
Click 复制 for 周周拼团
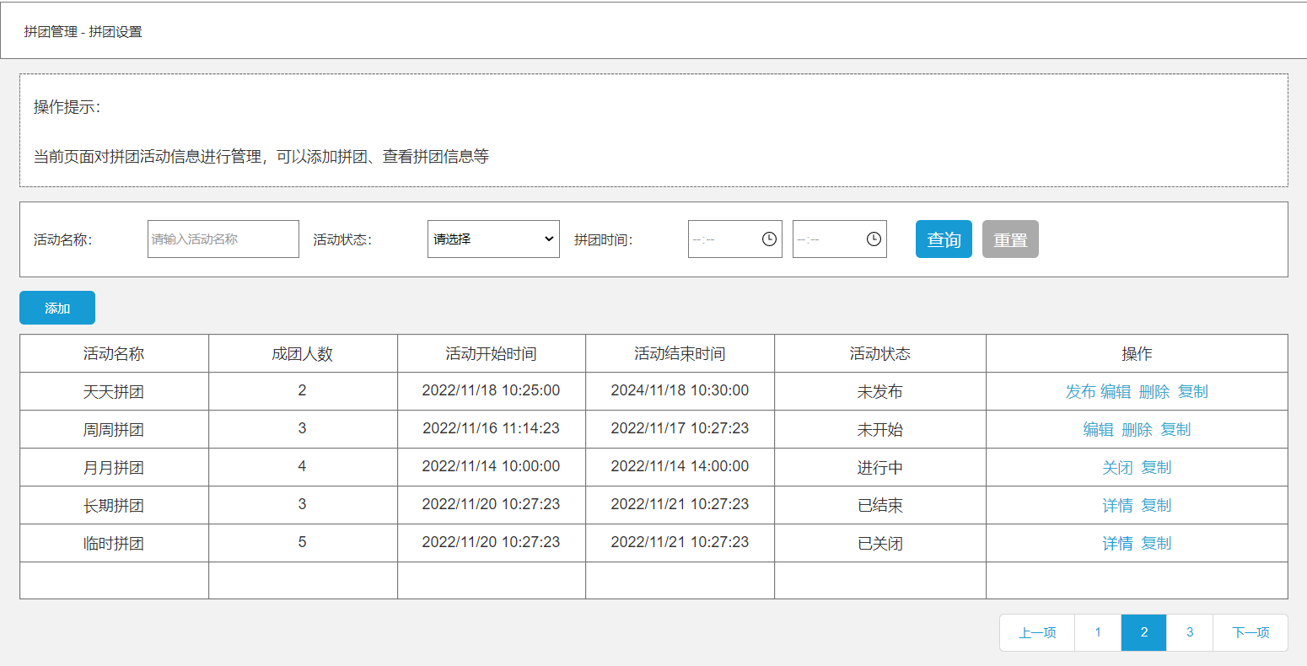(1175, 429)
